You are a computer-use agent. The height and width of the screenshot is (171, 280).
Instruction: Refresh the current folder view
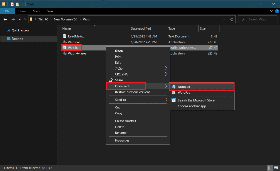click(x=231, y=19)
